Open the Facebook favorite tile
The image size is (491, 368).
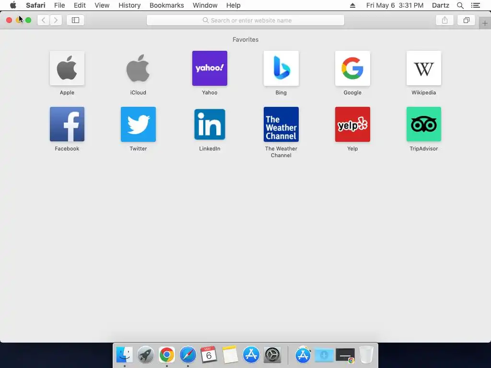(x=67, y=124)
